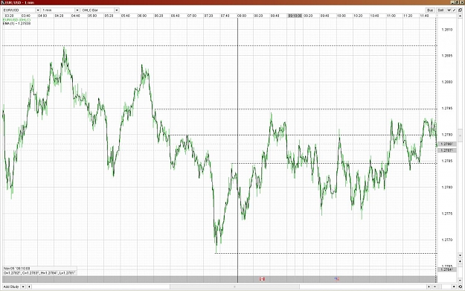Click the price scale down arrow above 1.2765
This screenshot has height=291, width=465.
[461, 255]
